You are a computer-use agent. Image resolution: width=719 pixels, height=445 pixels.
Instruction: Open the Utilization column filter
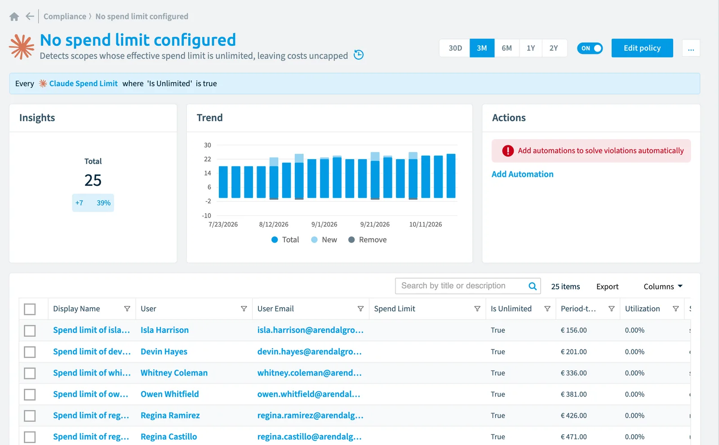(676, 309)
